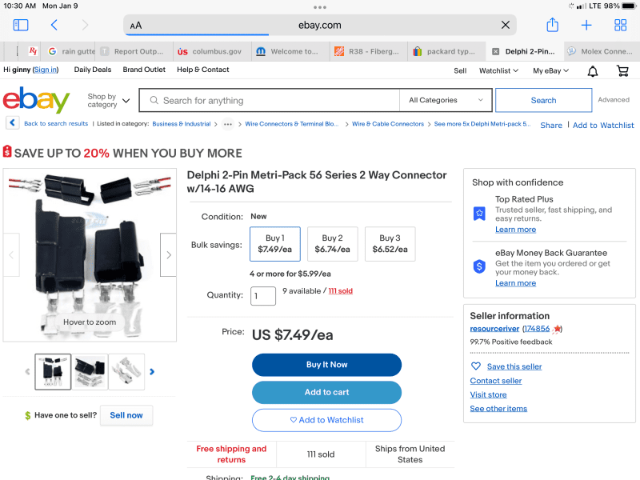Screen dimensions: 640x480
Task: Expand All Categories dropdown
Action: coord(446,100)
